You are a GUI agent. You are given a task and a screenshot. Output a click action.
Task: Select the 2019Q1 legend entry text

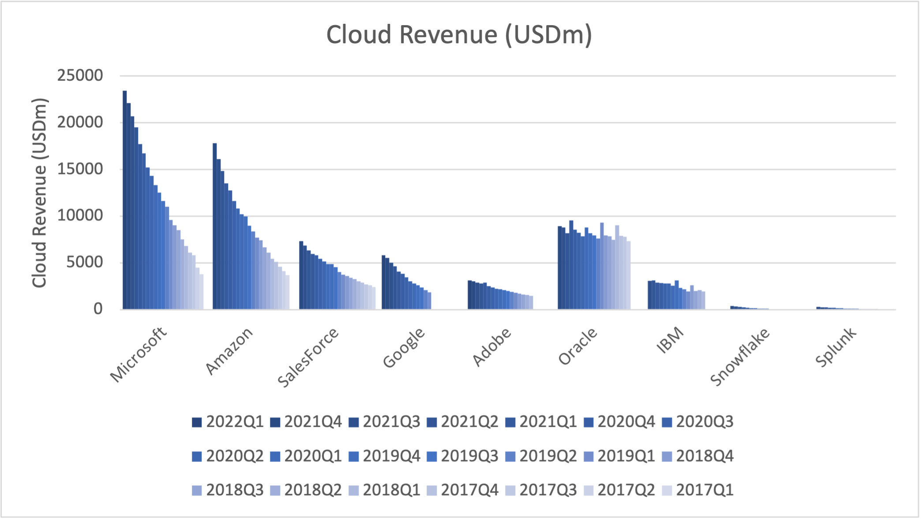coord(626,456)
